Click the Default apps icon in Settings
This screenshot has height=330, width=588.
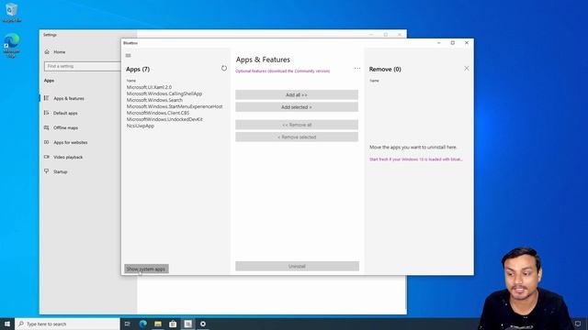(x=47, y=113)
